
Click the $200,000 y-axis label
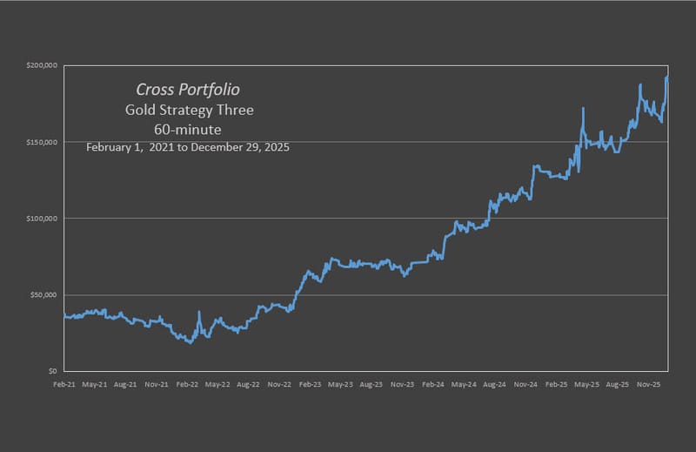[42, 65]
